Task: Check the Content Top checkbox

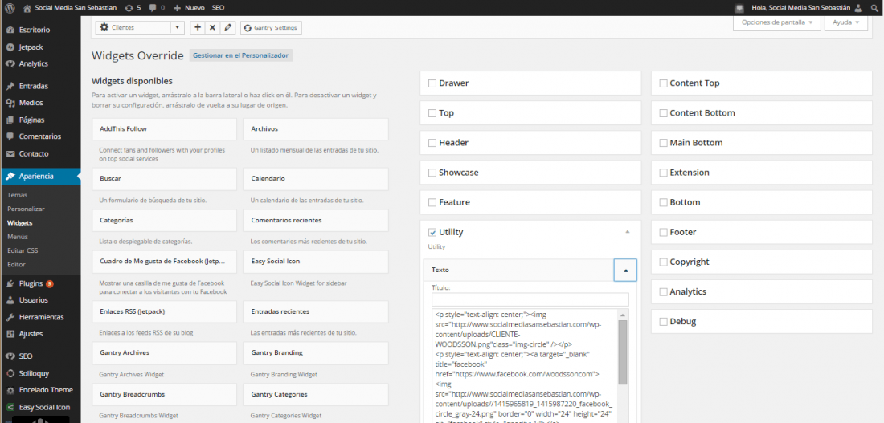Action: coord(664,83)
